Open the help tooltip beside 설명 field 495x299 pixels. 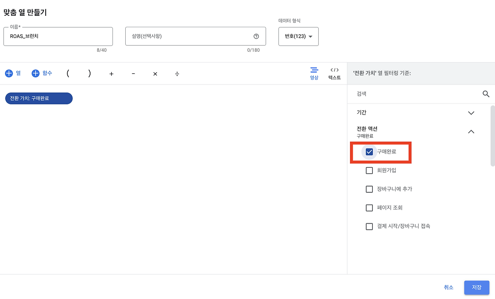(256, 36)
